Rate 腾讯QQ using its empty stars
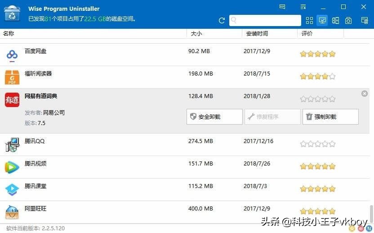Image resolution: width=374 pixels, height=233 pixels. tap(318, 144)
